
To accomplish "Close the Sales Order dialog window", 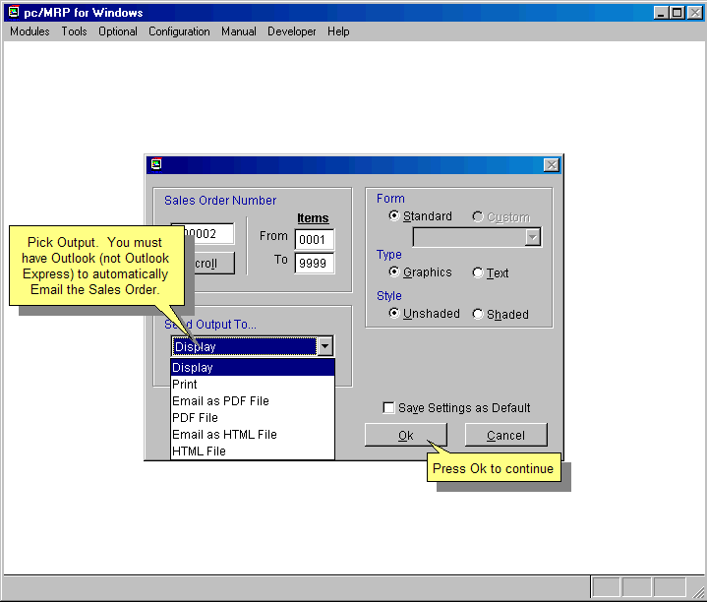I will [552, 165].
